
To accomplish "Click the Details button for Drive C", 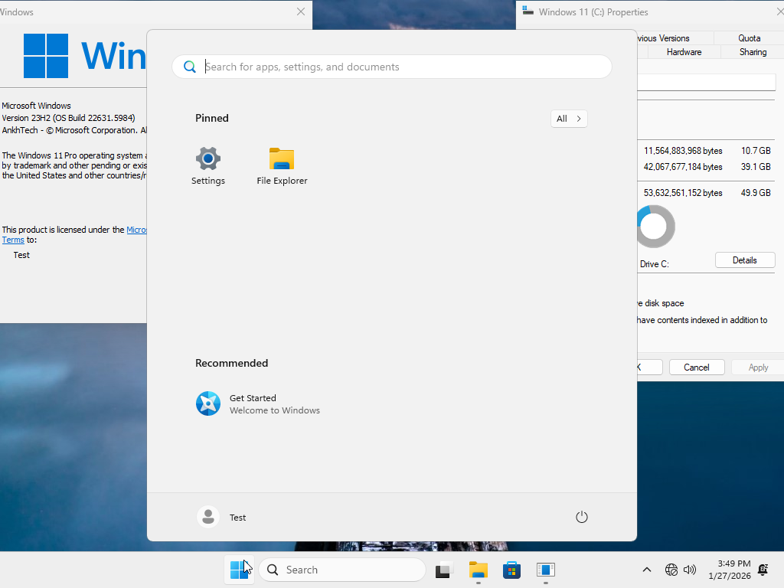I will click(744, 260).
